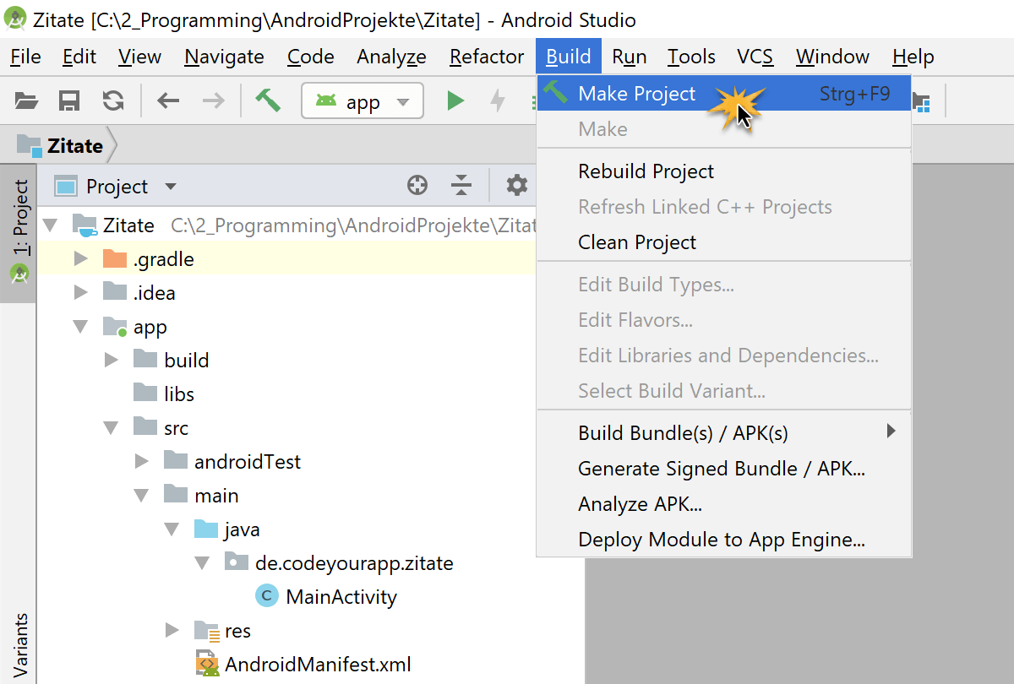Choose Generate Signed Bundle / APK...
The width and height of the screenshot is (1014, 684).
tap(724, 469)
